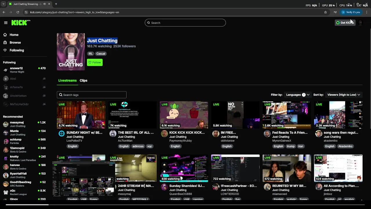The image size is (371, 209).
Task: Open knotty in Recommended list
Action: tap(24, 158)
